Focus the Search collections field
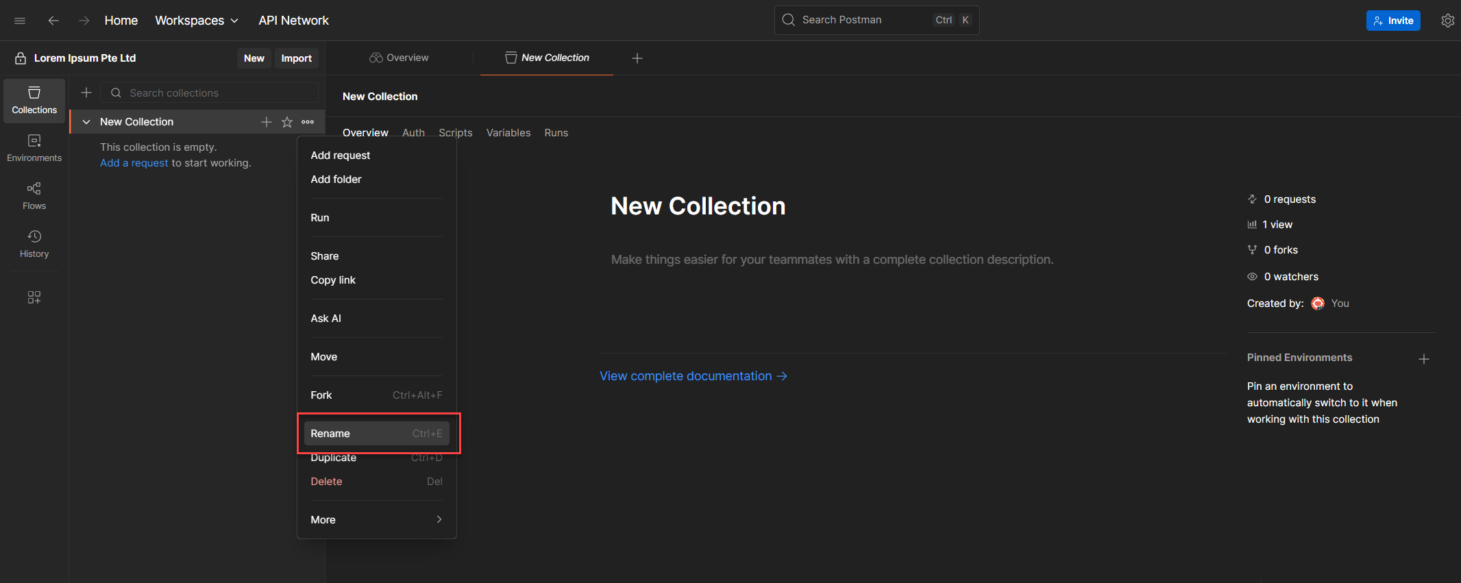This screenshot has height=583, width=1461. click(x=210, y=92)
